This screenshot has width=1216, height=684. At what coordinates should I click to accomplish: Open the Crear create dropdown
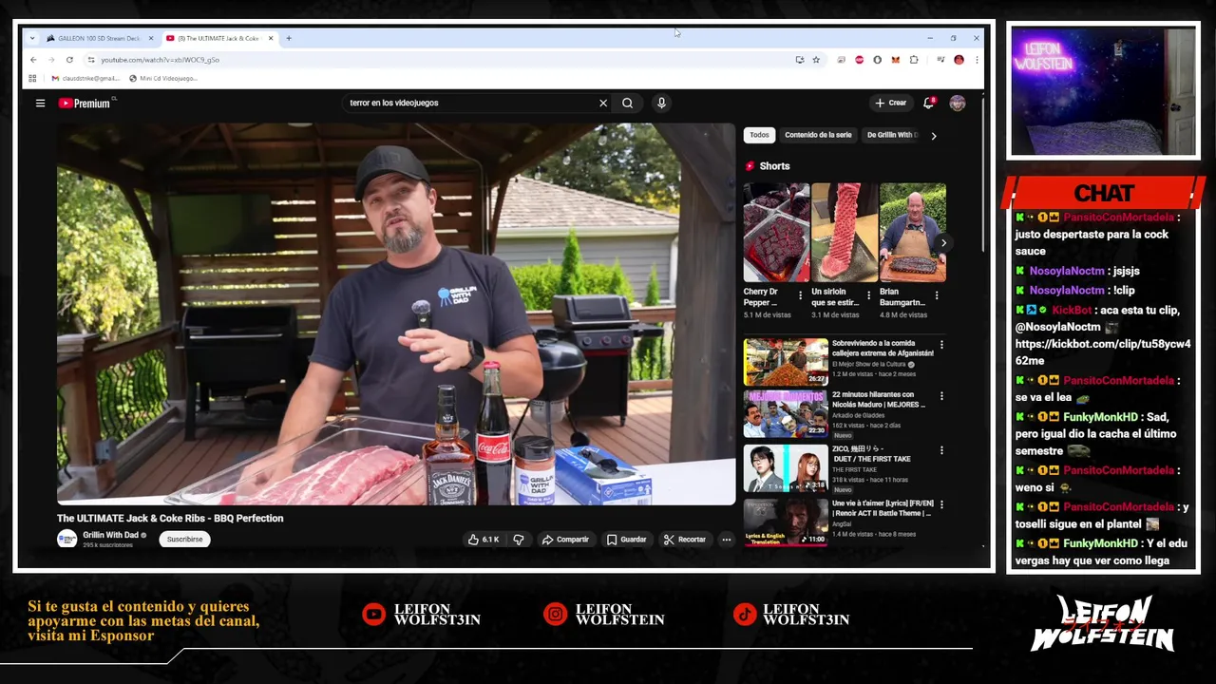coord(891,103)
